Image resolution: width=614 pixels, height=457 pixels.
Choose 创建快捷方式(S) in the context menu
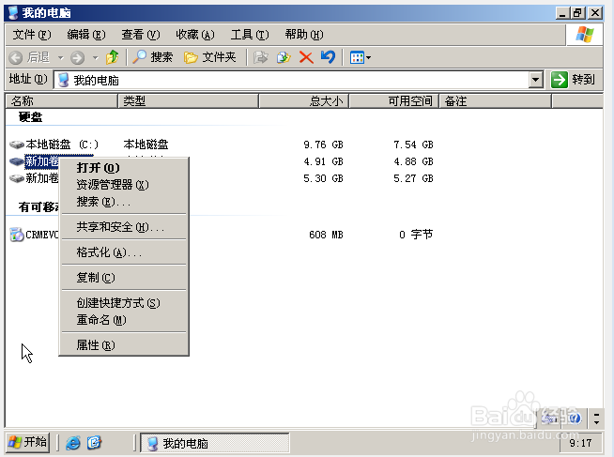pos(124,303)
